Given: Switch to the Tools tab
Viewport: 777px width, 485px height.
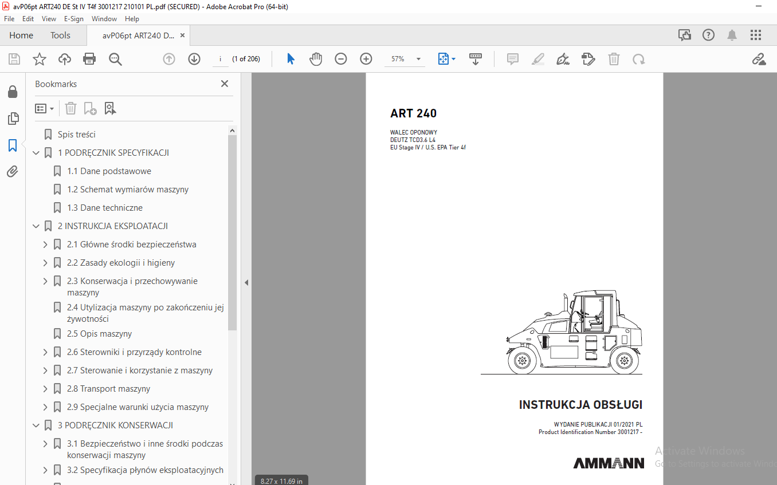Looking at the screenshot, I should tap(60, 36).
